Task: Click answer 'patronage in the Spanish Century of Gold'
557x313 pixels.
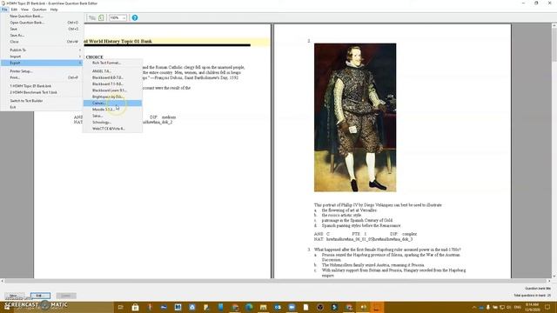Action: click(x=357, y=220)
